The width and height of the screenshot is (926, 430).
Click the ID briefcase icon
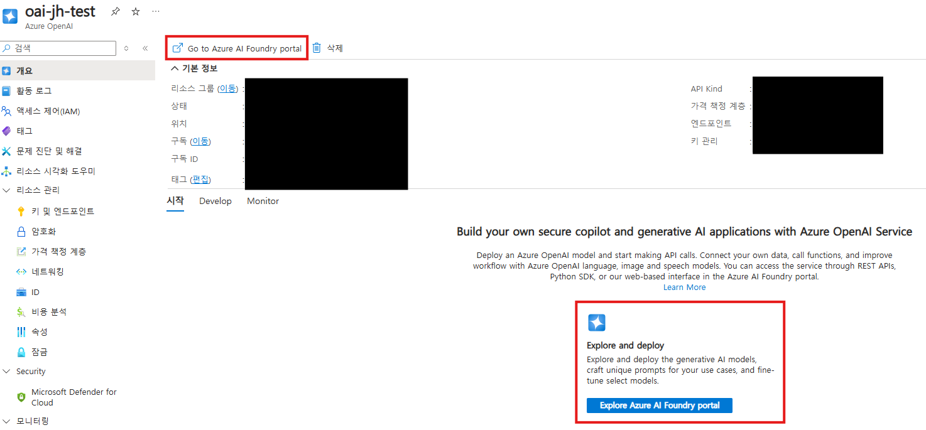click(21, 293)
